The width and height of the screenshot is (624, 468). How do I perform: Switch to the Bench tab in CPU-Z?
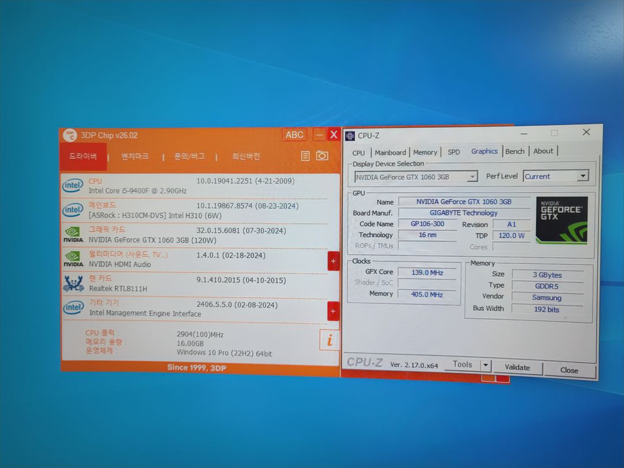515,151
